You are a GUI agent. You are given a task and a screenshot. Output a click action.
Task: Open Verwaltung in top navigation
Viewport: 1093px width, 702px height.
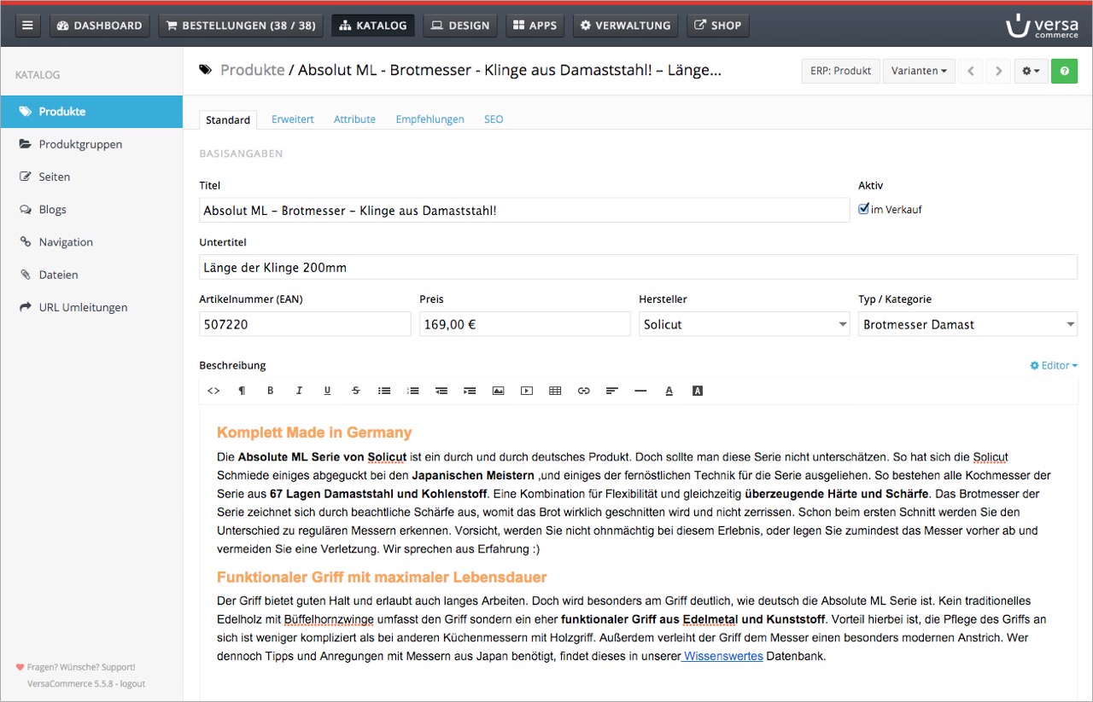[x=626, y=26]
